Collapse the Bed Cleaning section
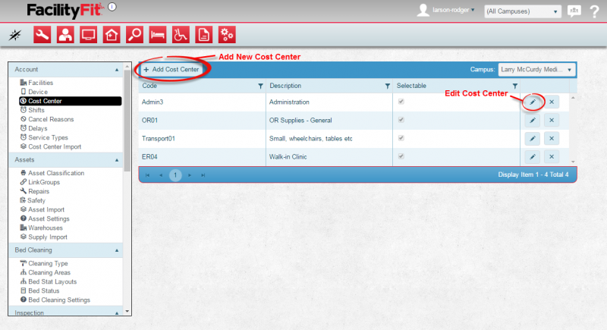This screenshot has height=330, width=607. point(117,250)
